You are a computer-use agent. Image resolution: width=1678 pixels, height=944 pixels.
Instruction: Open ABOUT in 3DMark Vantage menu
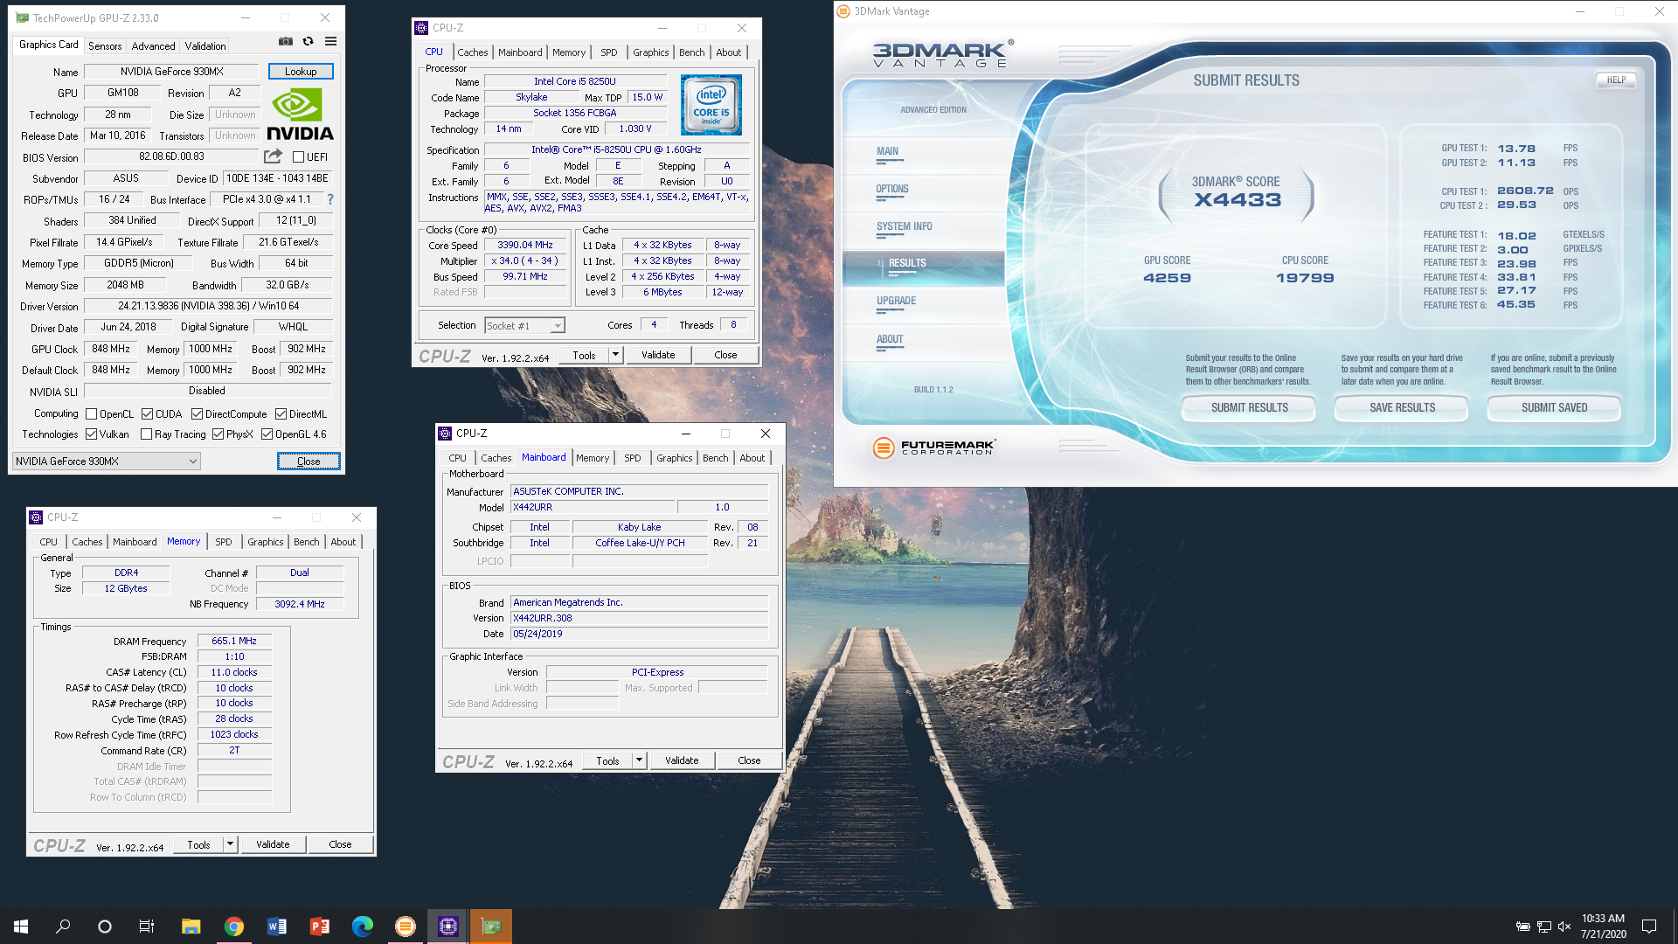tap(890, 339)
